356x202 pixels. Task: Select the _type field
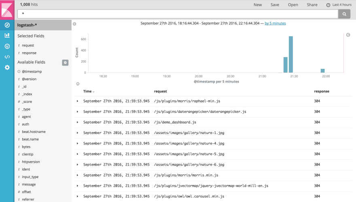26,109
